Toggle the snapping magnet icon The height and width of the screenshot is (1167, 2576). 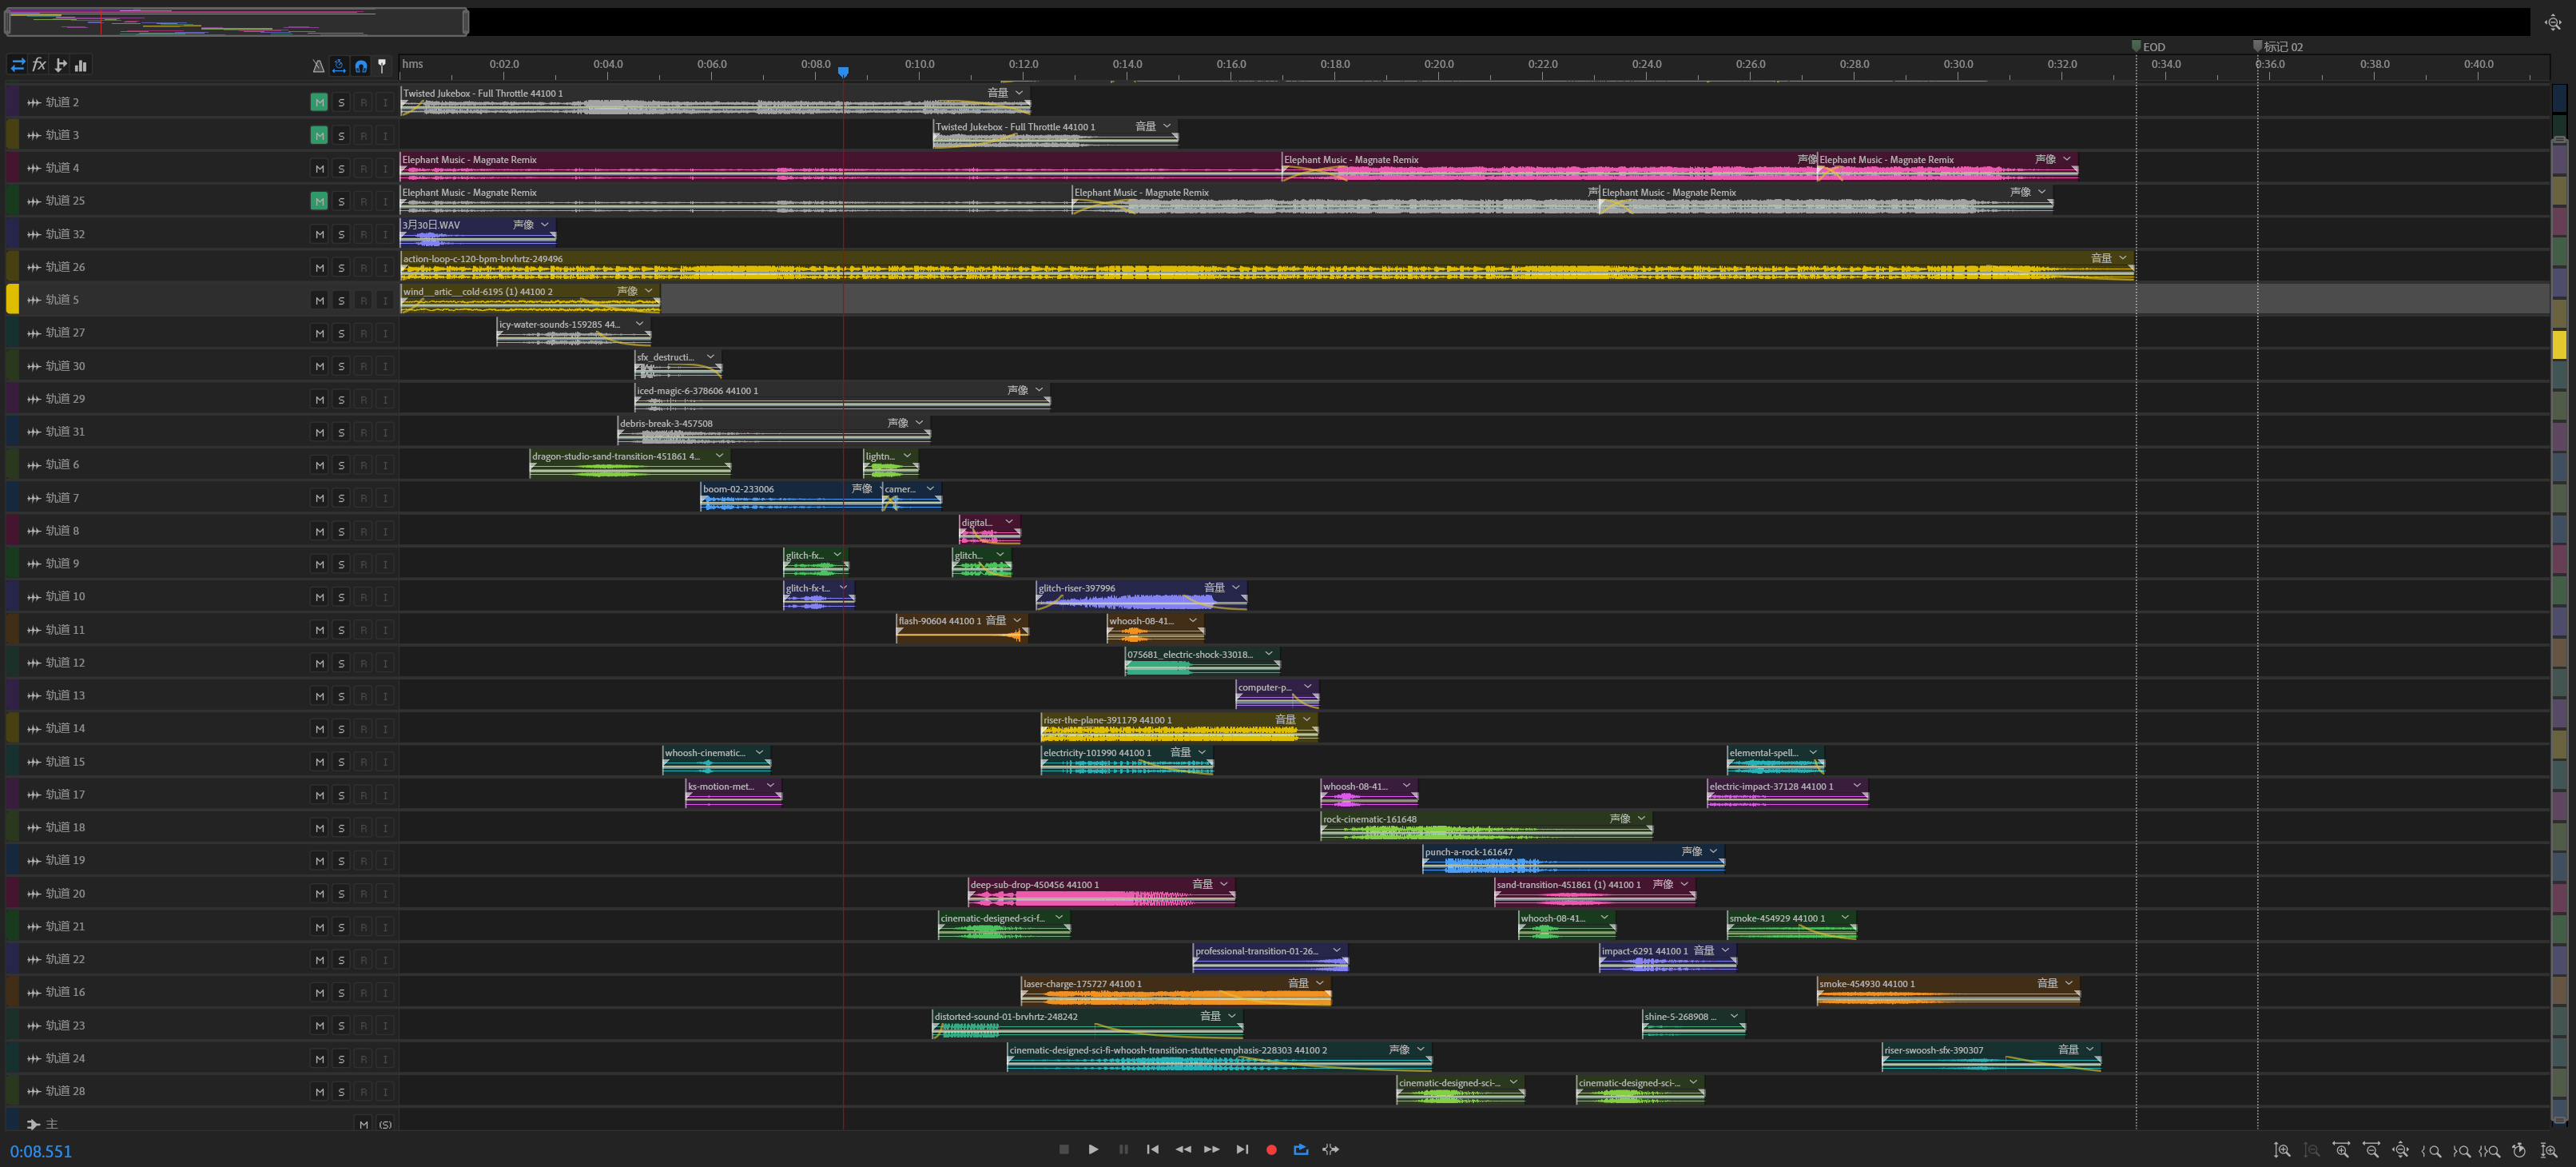[x=361, y=66]
